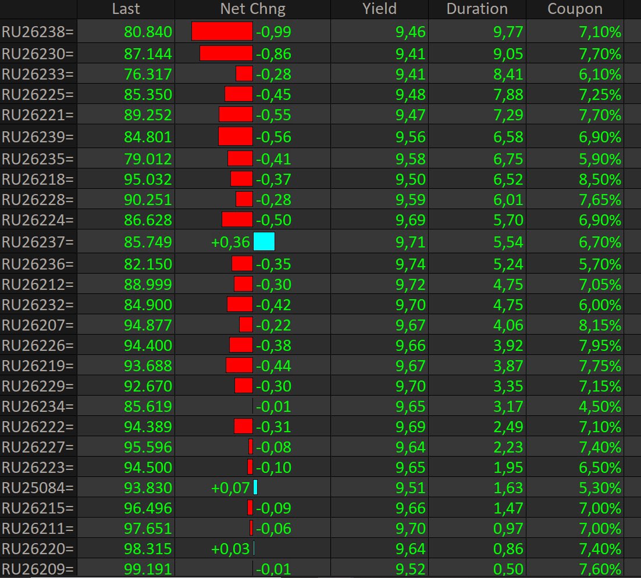Select the RU26209= ticker row label

(x=38, y=569)
